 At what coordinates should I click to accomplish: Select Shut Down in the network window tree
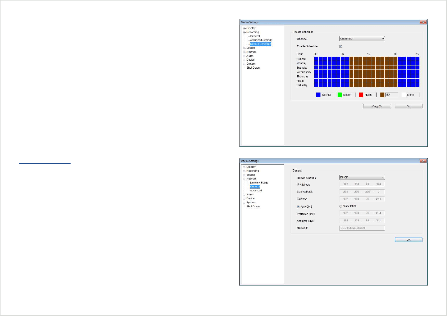253,207
